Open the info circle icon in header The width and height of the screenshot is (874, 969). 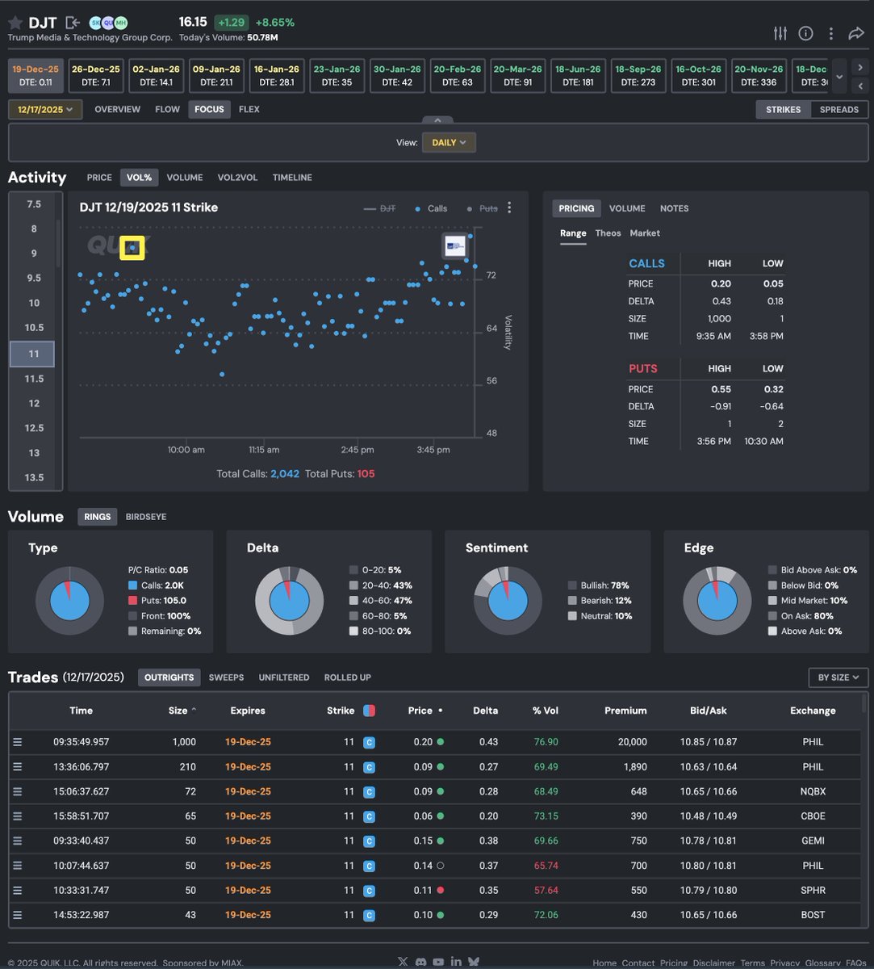tap(805, 33)
